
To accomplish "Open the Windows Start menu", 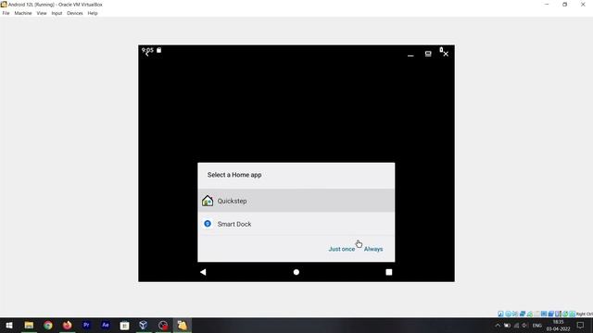I will coord(9,325).
